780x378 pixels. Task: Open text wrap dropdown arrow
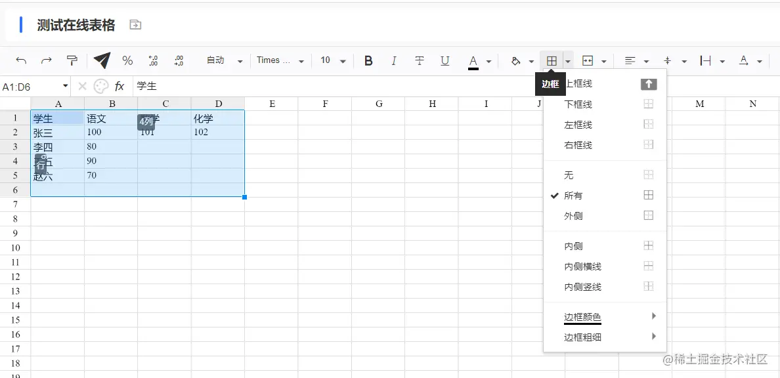[x=722, y=62]
